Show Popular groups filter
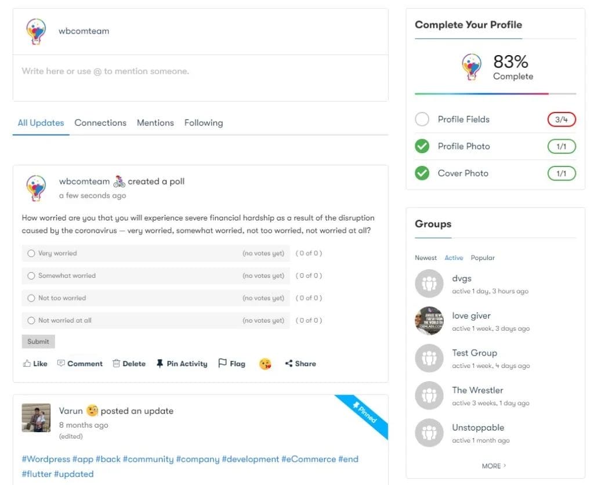Image resolution: width=594 pixels, height=485 pixels. [483, 258]
